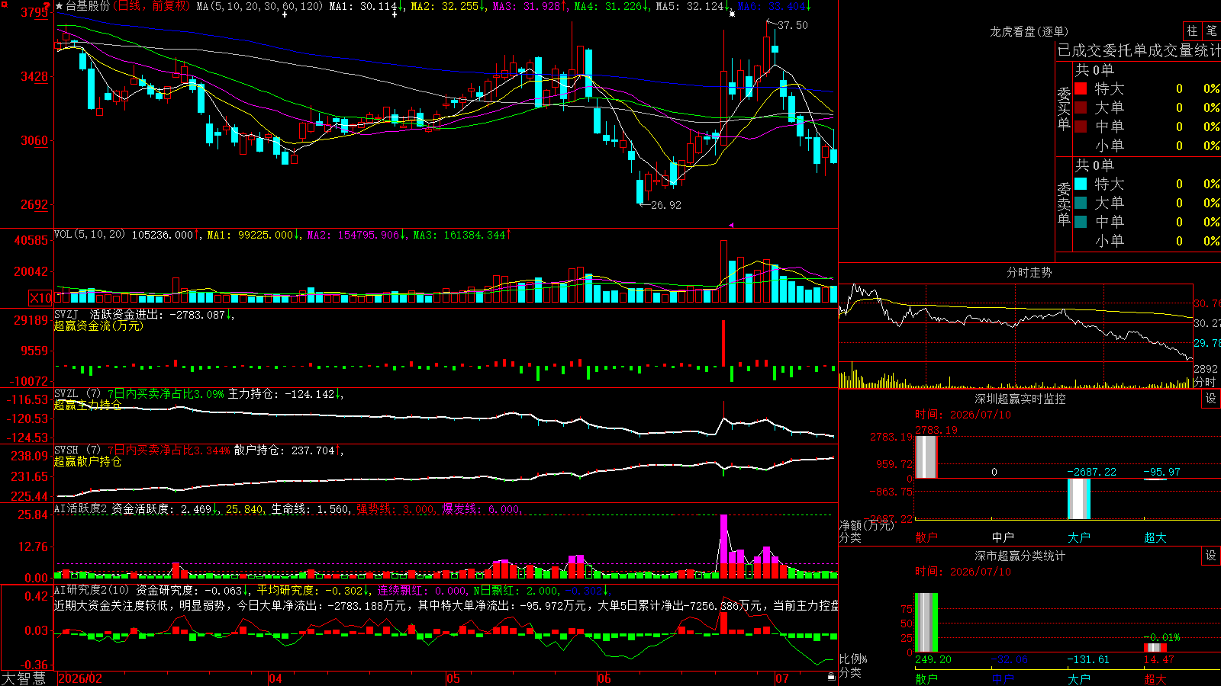1221x686 pixels.
Task: Click the 散户 2783.19 bar in 实时监控
Action: coord(926,457)
